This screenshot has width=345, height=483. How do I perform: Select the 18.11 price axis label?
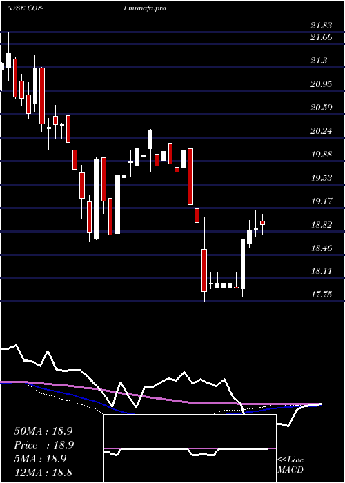pos(321,271)
